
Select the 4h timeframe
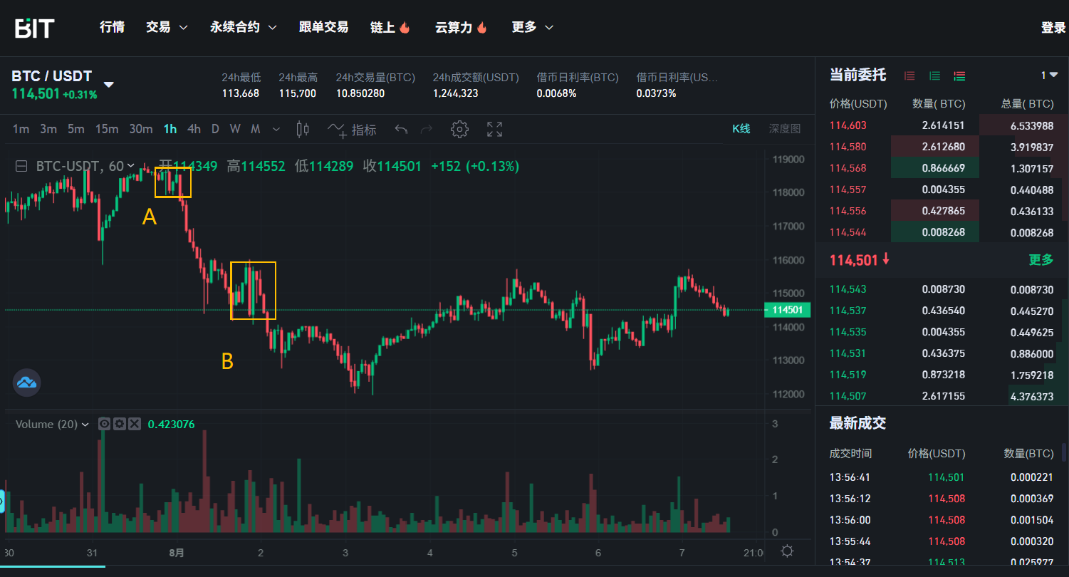pyautogui.click(x=194, y=129)
